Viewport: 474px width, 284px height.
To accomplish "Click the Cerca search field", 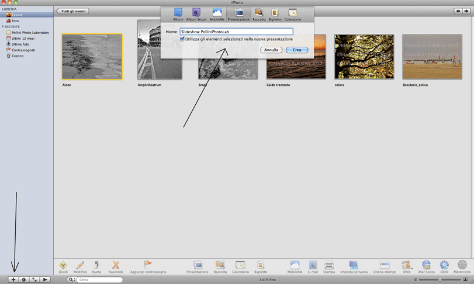I will click(99, 279).
